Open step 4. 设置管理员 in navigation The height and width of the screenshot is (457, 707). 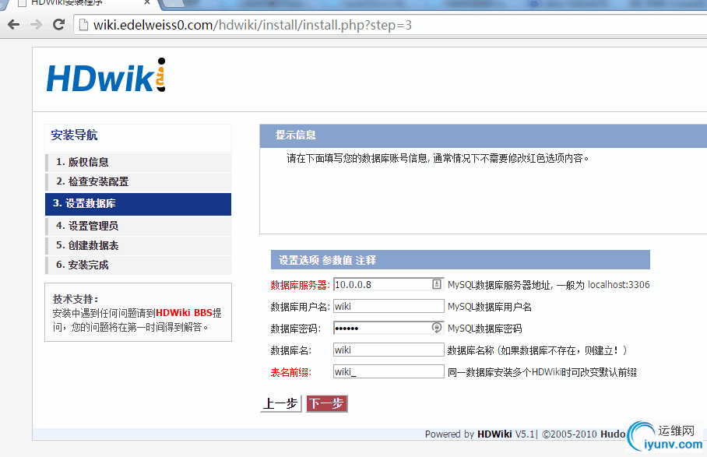click(x=139, y=226)
